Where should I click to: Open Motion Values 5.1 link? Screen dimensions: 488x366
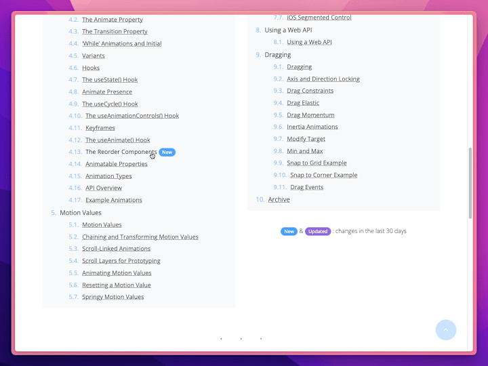coord(102,225)
